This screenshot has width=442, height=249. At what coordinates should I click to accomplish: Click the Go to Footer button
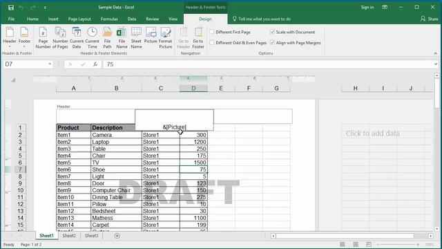tap(198, 37)
